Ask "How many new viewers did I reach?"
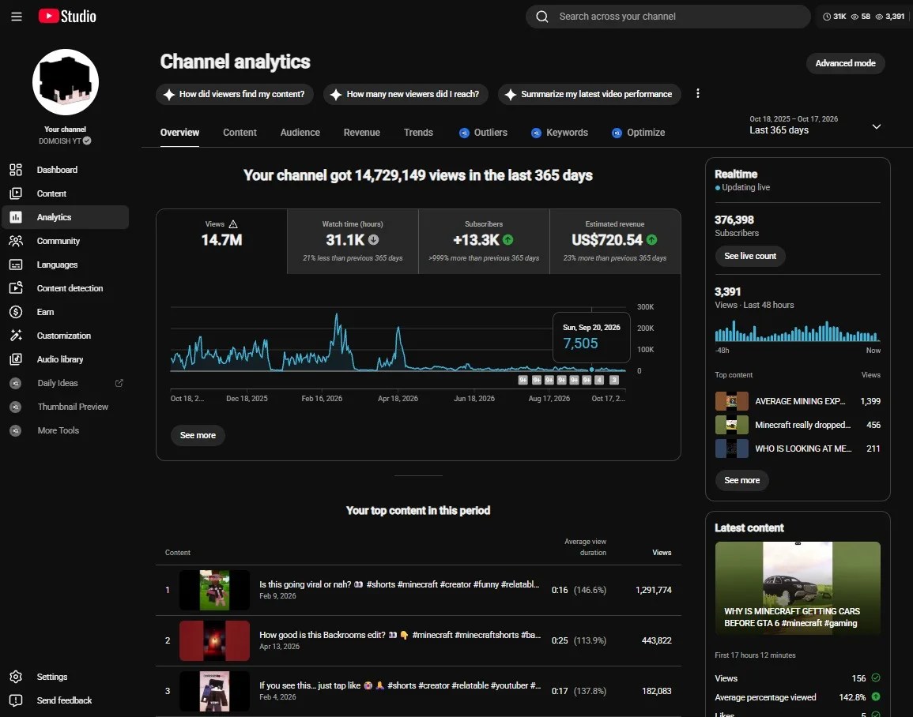 pyautogui.click(x=406, y=94)
